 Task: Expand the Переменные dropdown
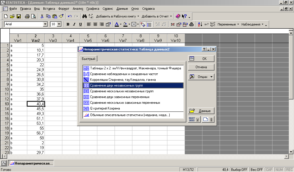point(228,24)
